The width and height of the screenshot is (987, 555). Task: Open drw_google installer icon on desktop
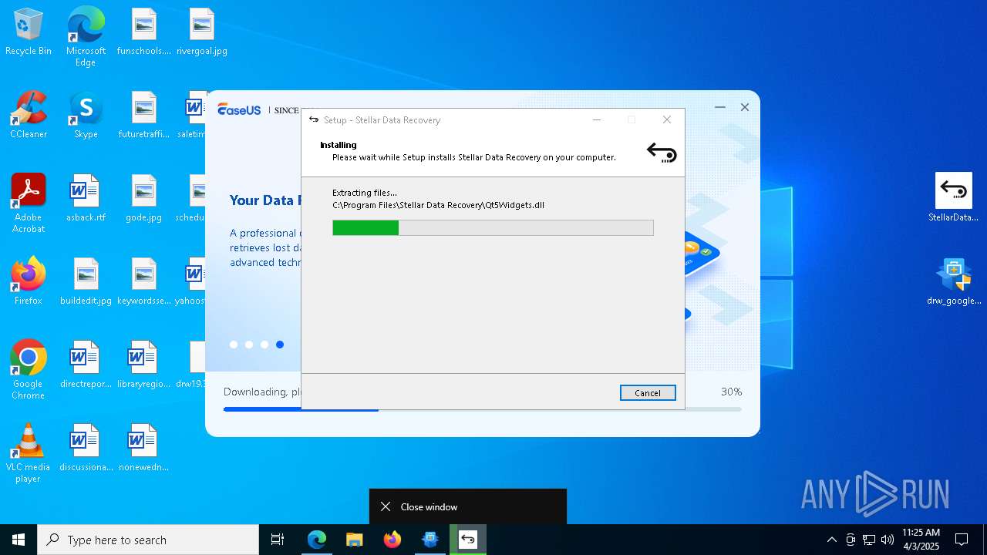click(953, 281)
